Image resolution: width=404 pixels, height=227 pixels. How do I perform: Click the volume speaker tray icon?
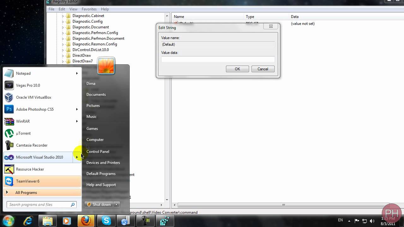[372, 221]
